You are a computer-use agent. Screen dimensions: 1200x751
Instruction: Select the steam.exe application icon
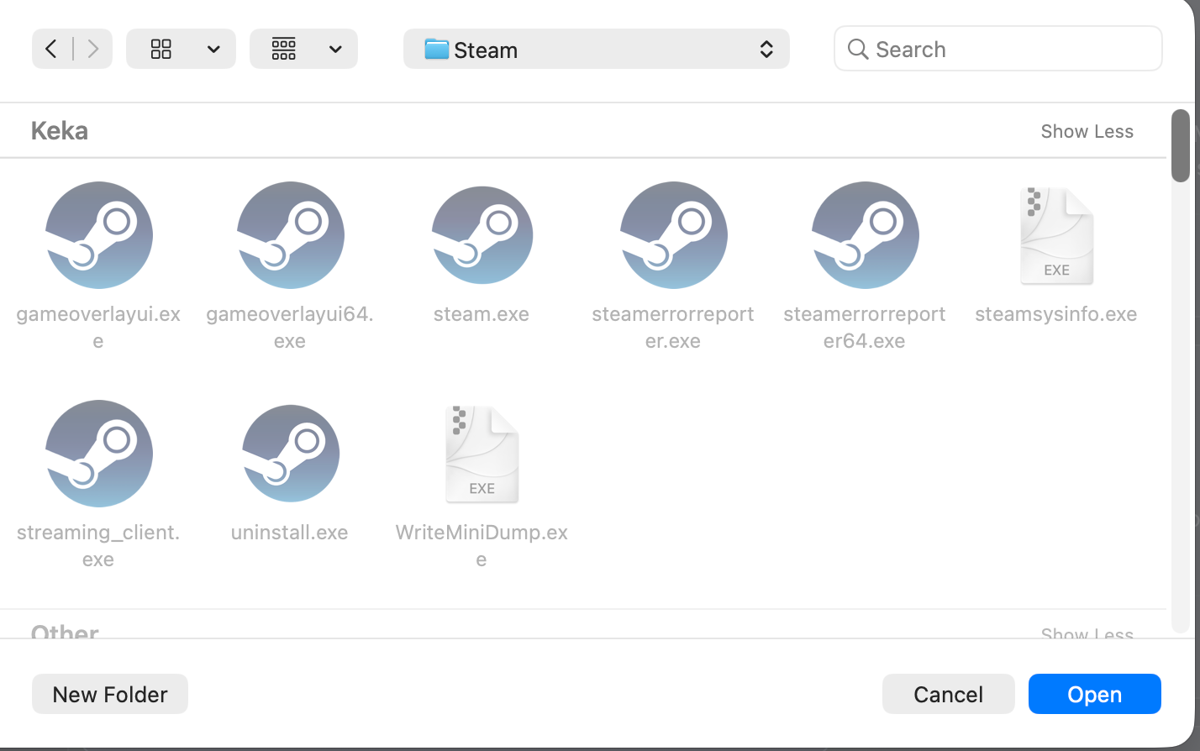(482, 235)
